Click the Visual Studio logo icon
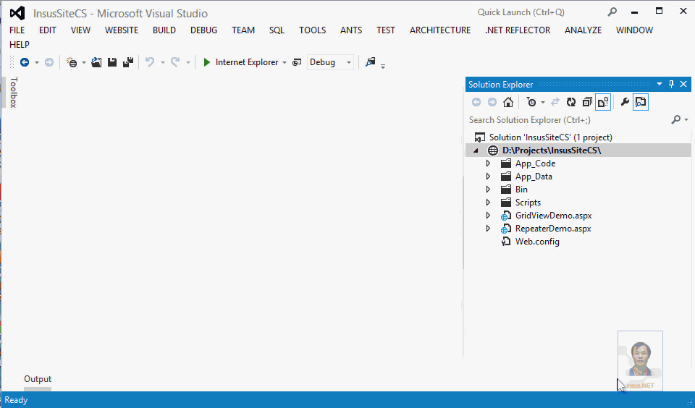The width and height of the screenshot is (695, 408). pos(17,13)
